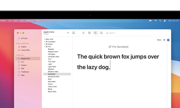Switch to sample lines view icon

coord(83,33)
